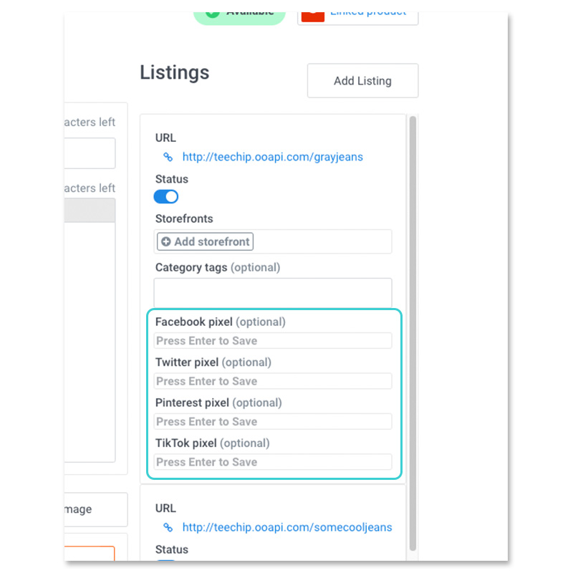Focus the Facebook pixel input field
Screen dimensions: 573x573
tap(273, 341)
